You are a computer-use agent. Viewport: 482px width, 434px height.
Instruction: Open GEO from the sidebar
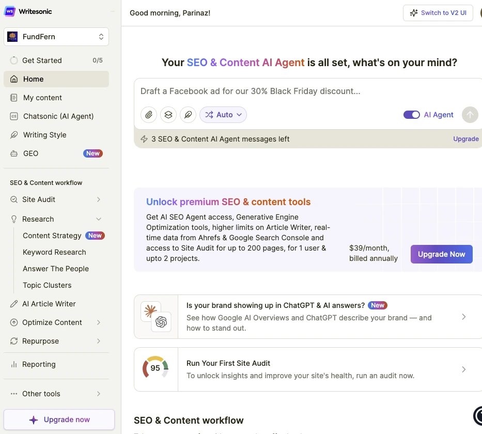click(x=31, y=153)
